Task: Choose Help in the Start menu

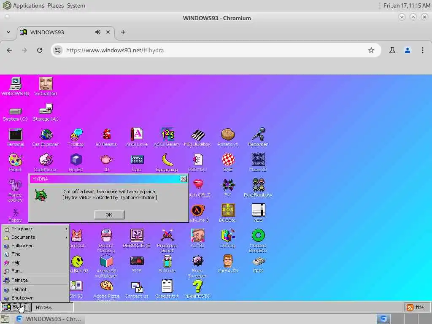Action: [35, 262]
